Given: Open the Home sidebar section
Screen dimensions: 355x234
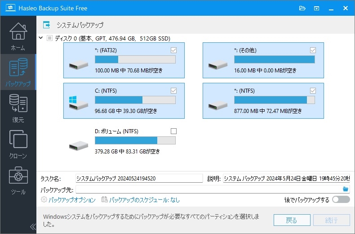Looking at the screenshot, I should point(18,36).
